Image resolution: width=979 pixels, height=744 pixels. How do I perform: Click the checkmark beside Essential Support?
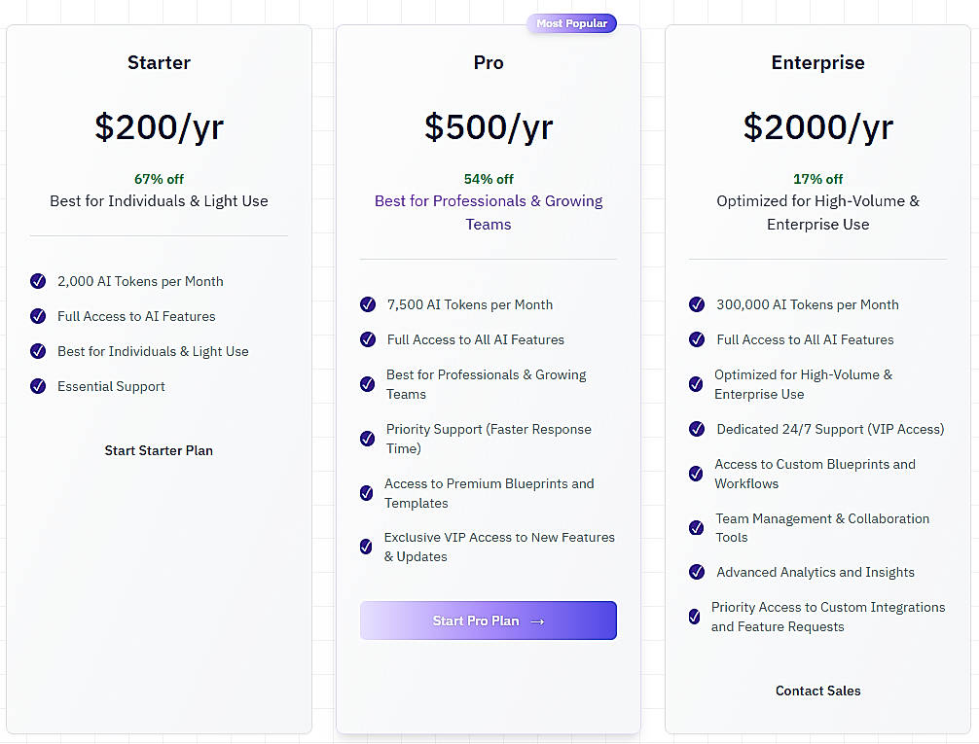[x=38, y=386]
